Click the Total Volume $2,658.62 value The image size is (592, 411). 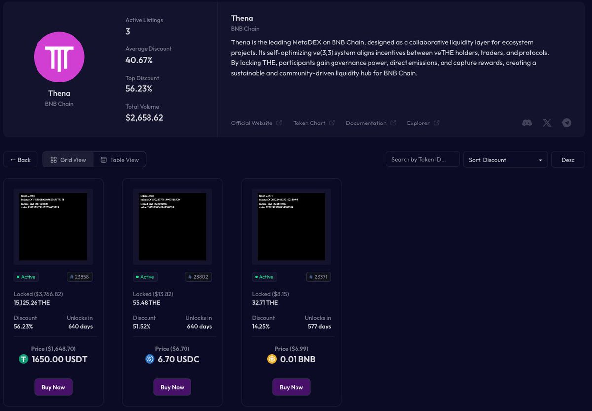coord(144,118)
